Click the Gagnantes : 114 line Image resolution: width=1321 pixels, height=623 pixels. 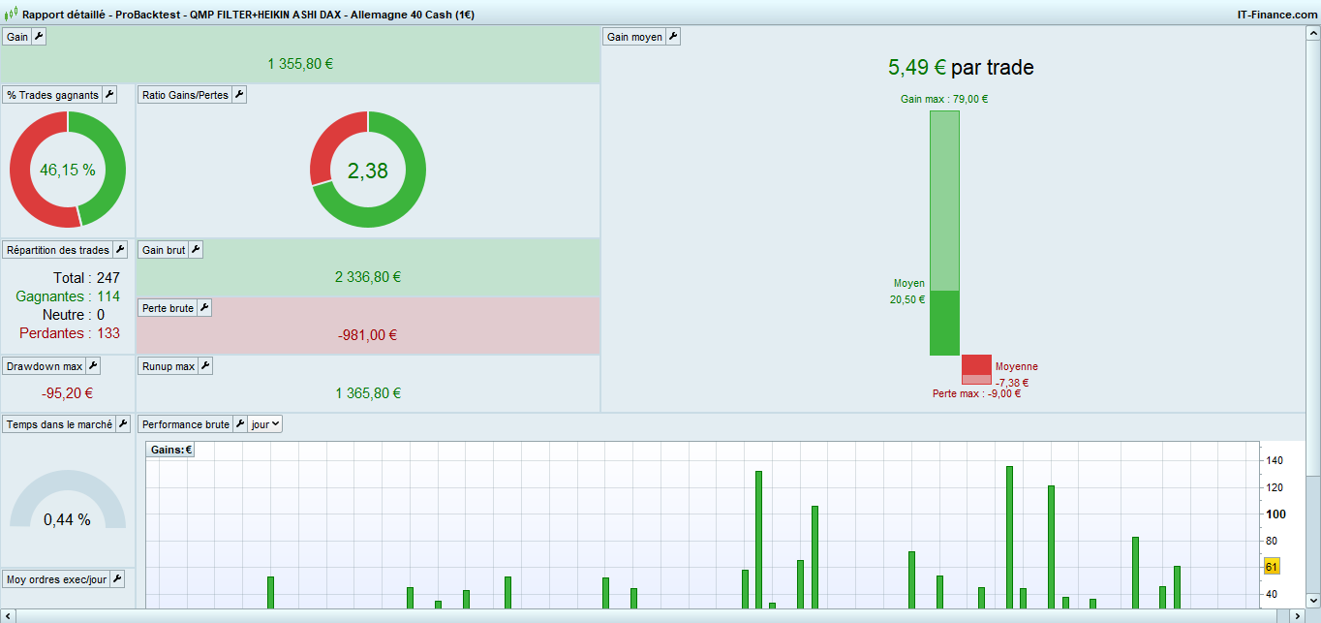tap(68, 296)
